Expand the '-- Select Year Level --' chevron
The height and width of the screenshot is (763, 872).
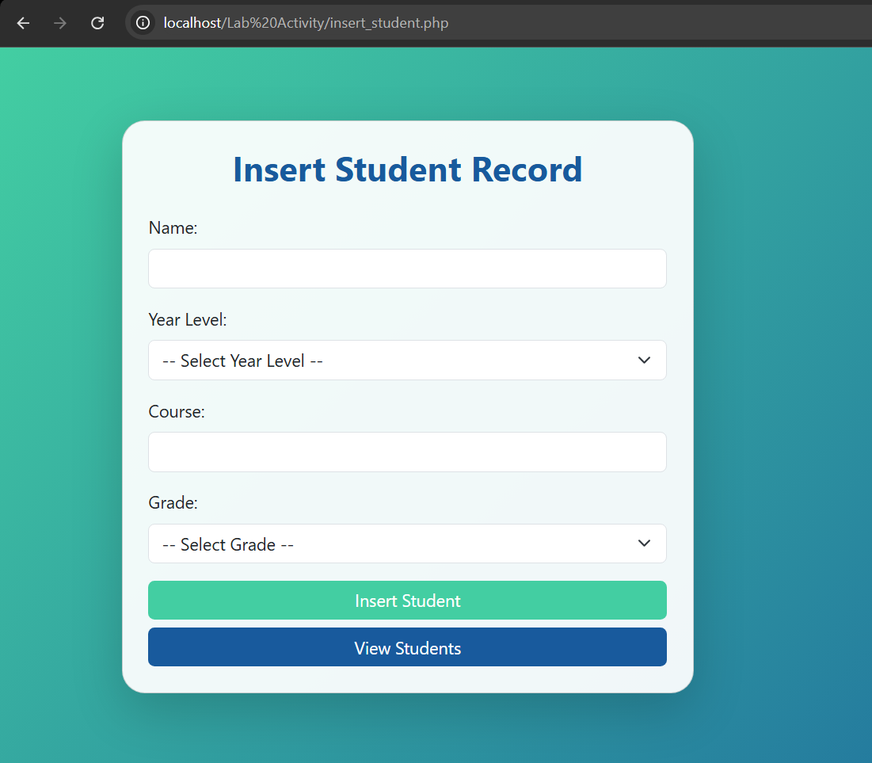click(645, 361)
